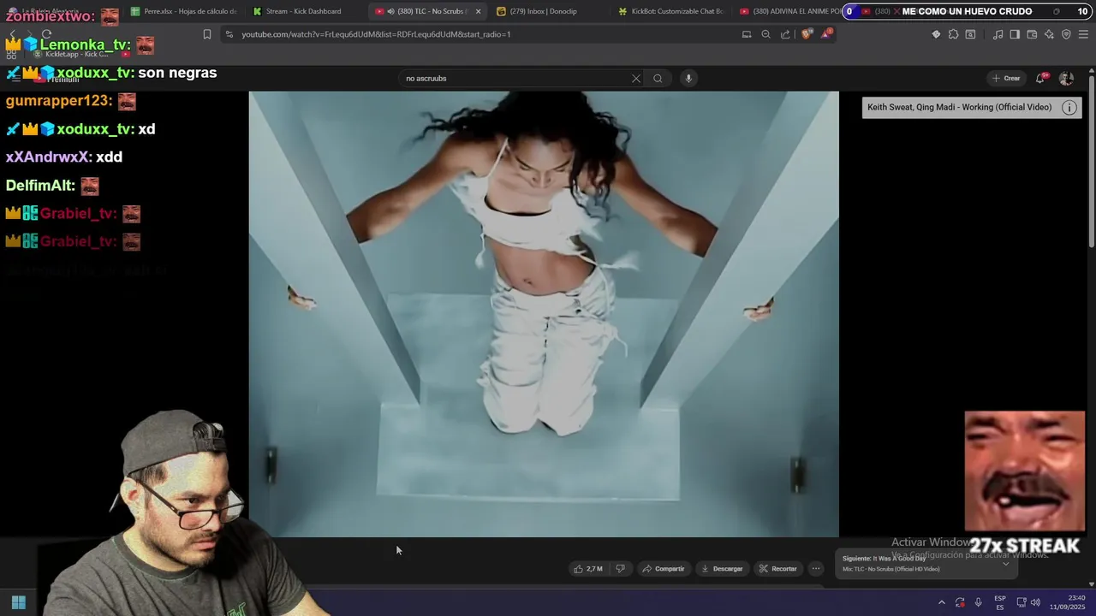The image size is (1096, 616).
Task: Open info icon on Keith Sweat video card
Action: point(1069,107)
